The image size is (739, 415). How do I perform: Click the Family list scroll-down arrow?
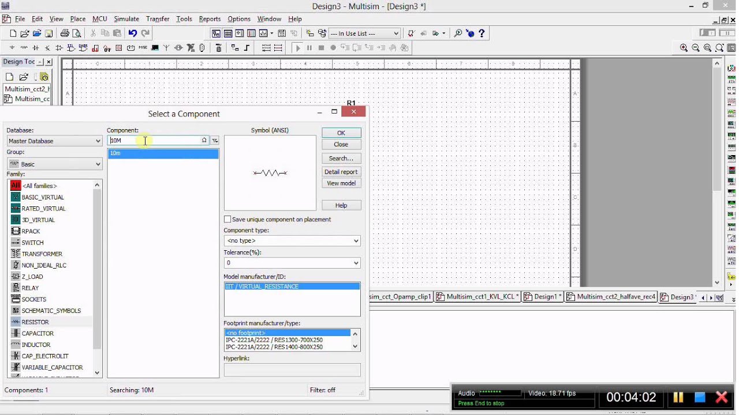point(97,373)
